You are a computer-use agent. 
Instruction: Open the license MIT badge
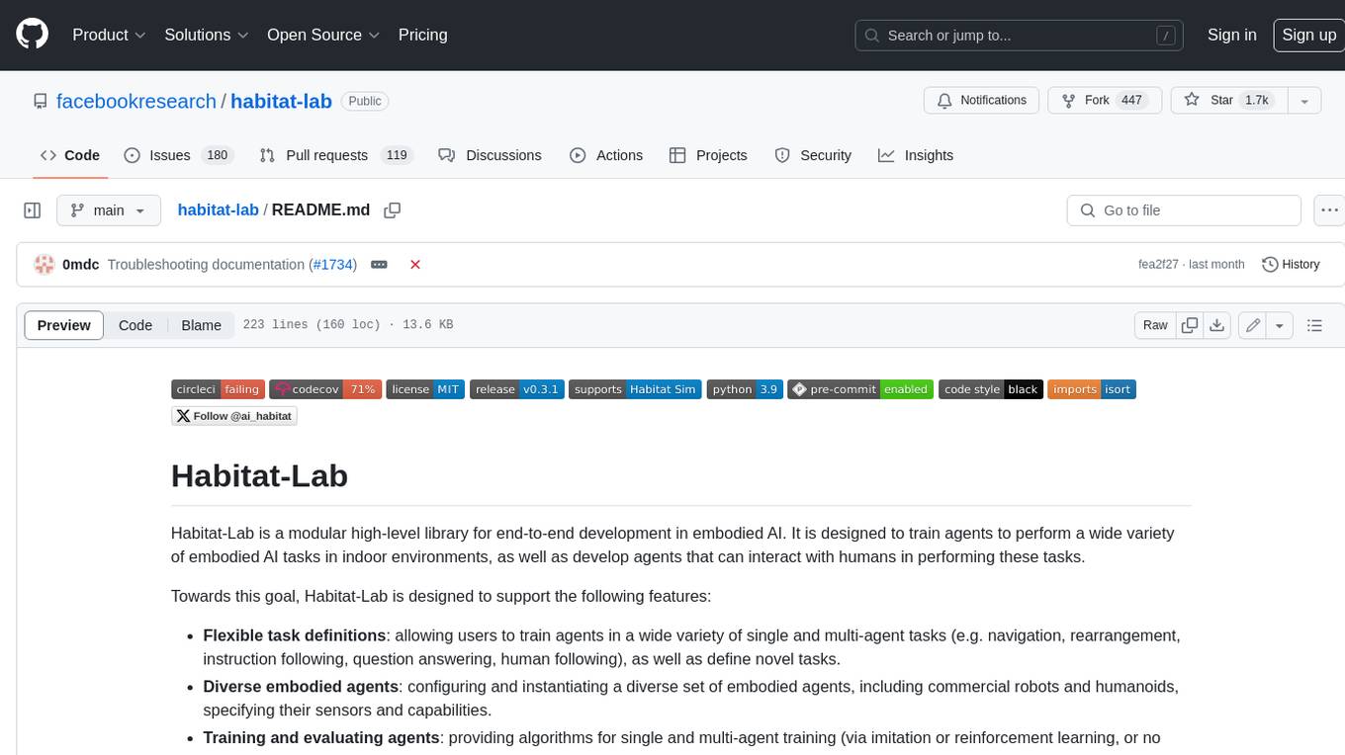click(426, 389)
